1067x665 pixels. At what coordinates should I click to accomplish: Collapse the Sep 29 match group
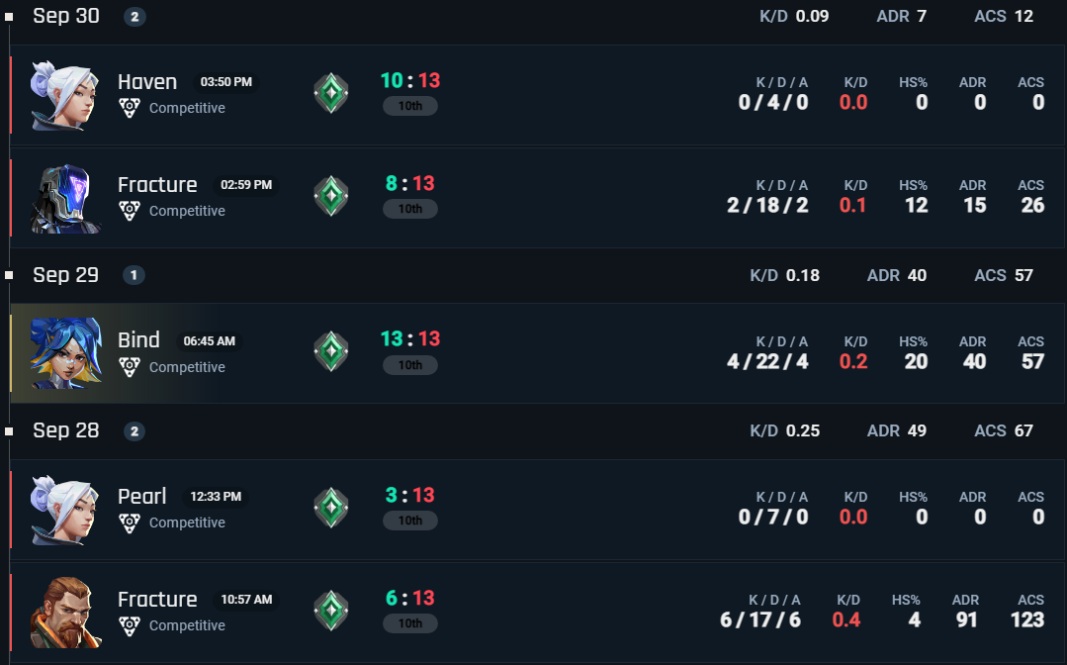click(65, 275)
